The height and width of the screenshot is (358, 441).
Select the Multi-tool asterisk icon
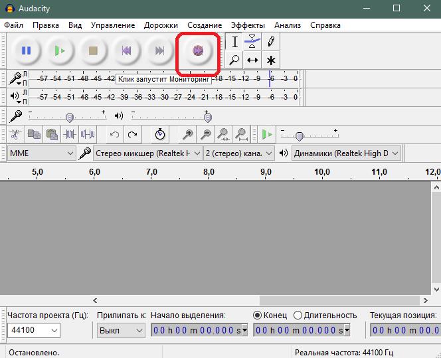[271, 60]
